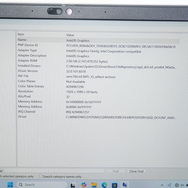Open File Explorer from the taskbar
188x188 pixels.
click(94, 185)
